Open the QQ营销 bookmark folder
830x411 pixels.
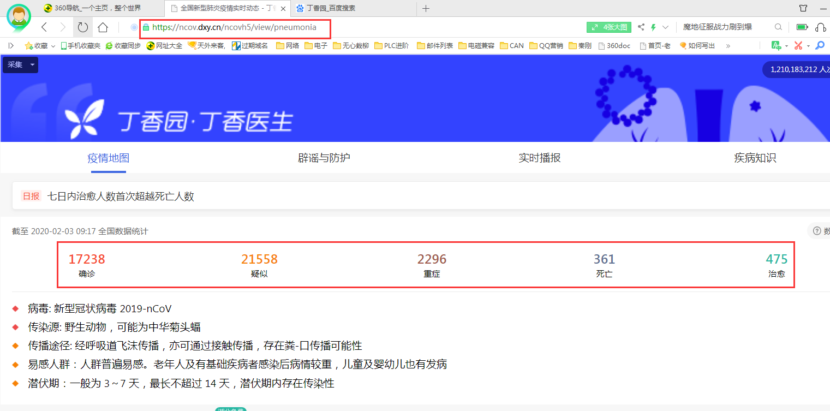[546, 46]
